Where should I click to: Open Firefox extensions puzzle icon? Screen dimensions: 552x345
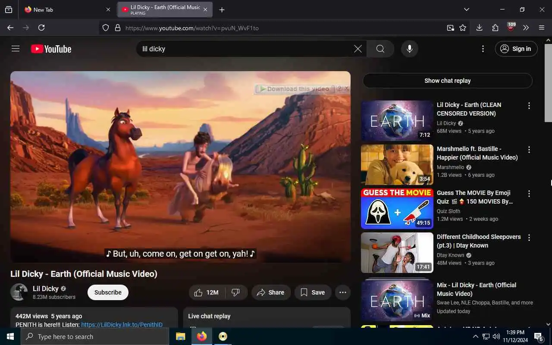pyautogui.click(x=495, y=28)
